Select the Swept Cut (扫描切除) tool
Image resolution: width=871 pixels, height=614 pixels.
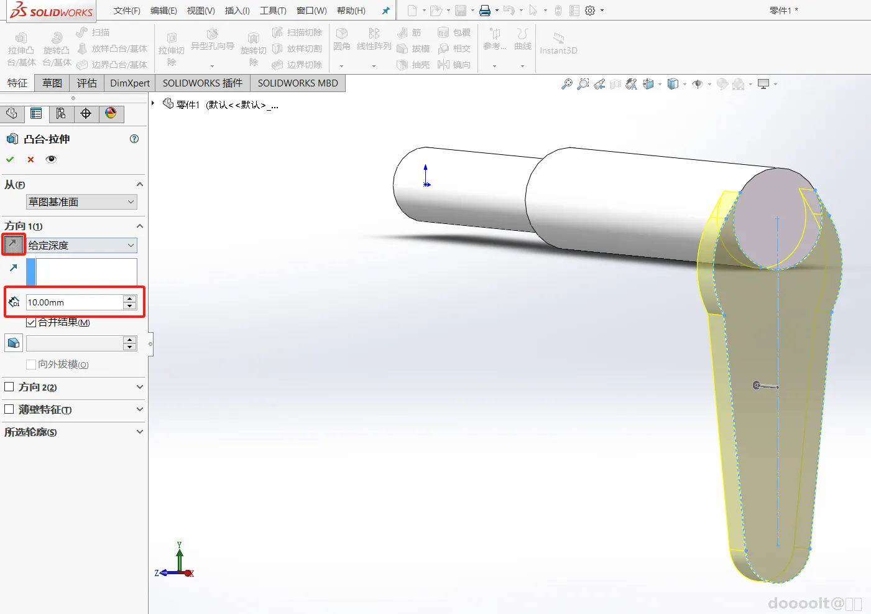pyautogui.click(x=297, y=32)
